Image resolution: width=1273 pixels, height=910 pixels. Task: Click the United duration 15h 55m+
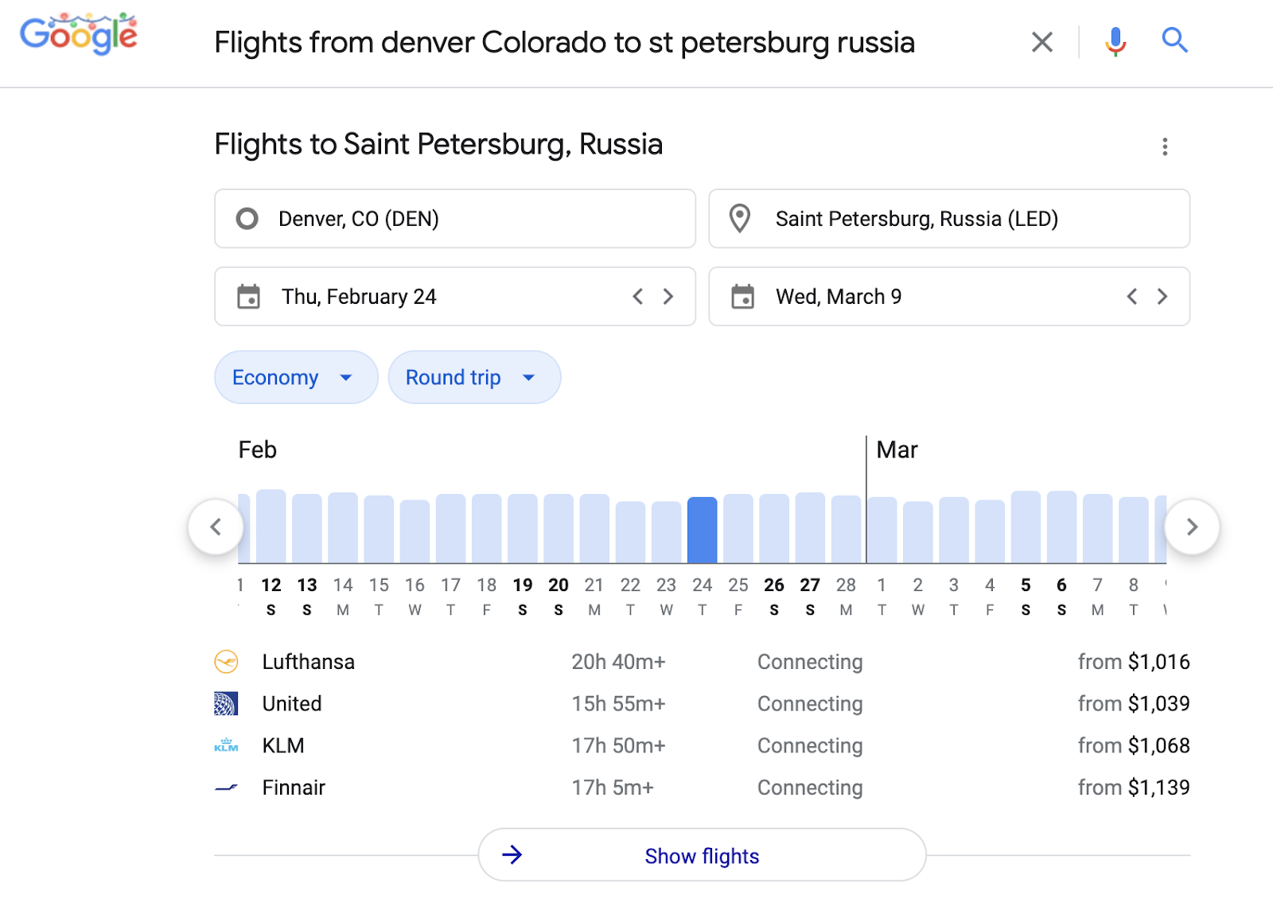618,704
